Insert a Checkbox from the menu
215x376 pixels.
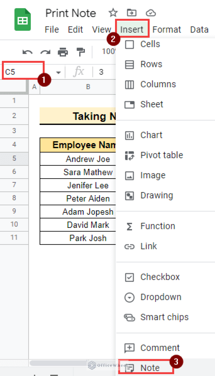coord(160,277)
